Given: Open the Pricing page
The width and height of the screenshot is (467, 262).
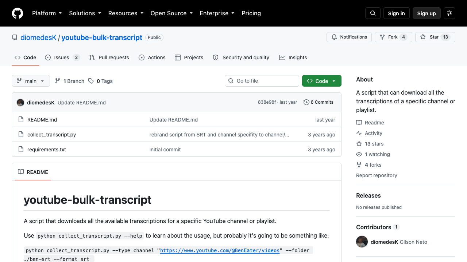Looking at the screenshot, I should point(251,13).
